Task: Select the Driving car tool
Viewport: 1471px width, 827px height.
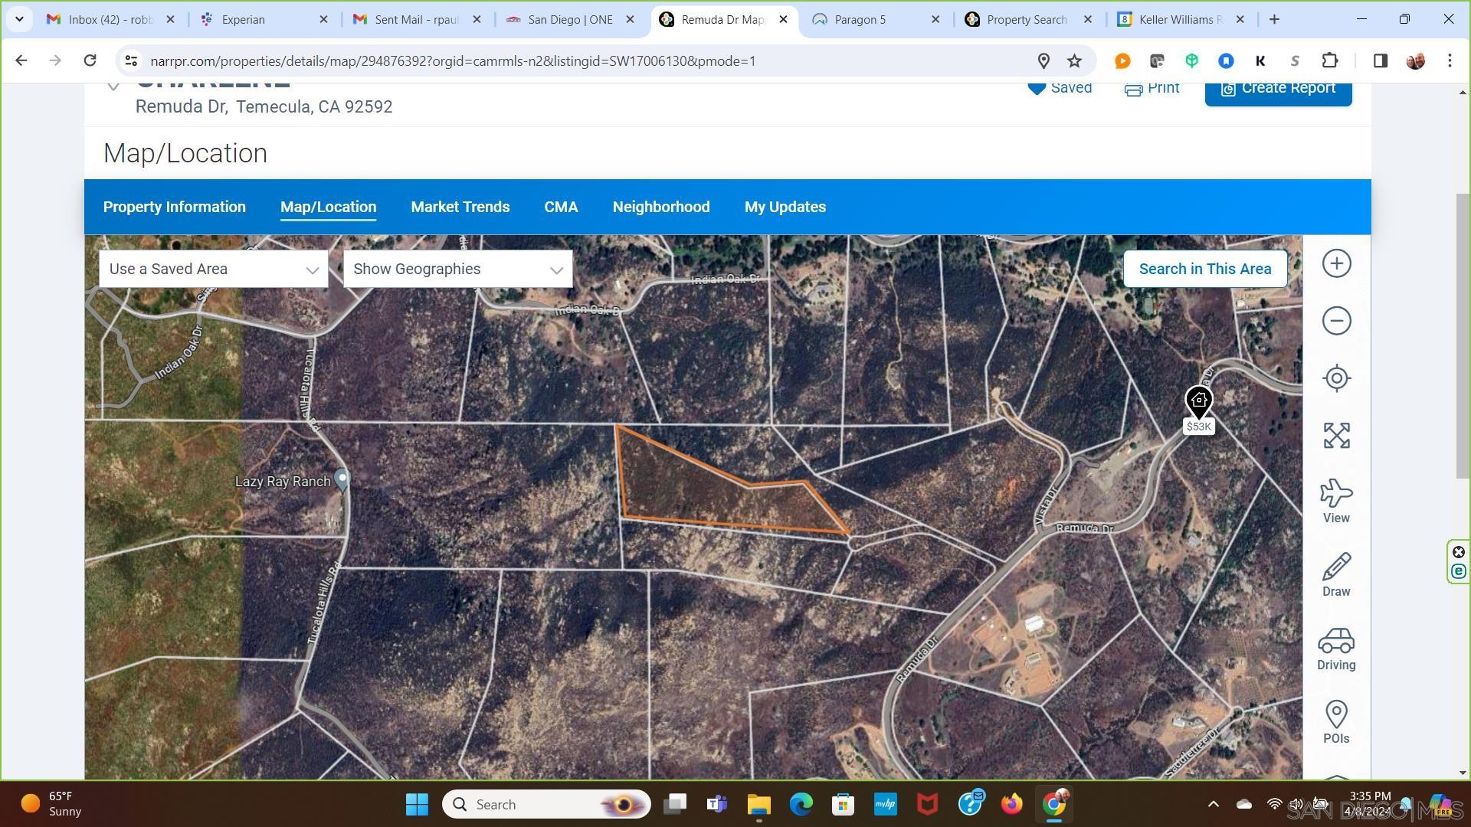Action: click(x=1336, y=648)
